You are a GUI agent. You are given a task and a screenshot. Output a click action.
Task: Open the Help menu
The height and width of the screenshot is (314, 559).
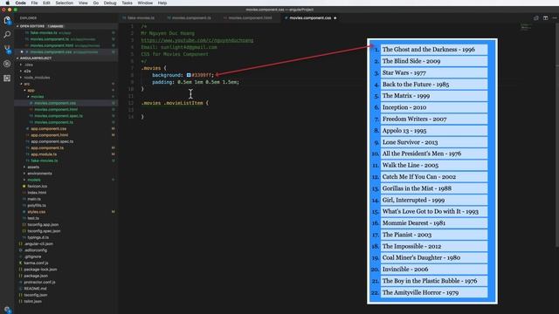(162, 3)
